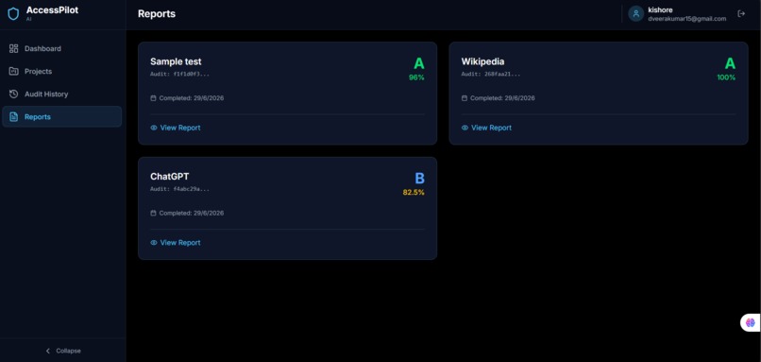This screenshot has height=362, width=761.
Task: Open Audit History from sidebar
Action: [61, 94]
